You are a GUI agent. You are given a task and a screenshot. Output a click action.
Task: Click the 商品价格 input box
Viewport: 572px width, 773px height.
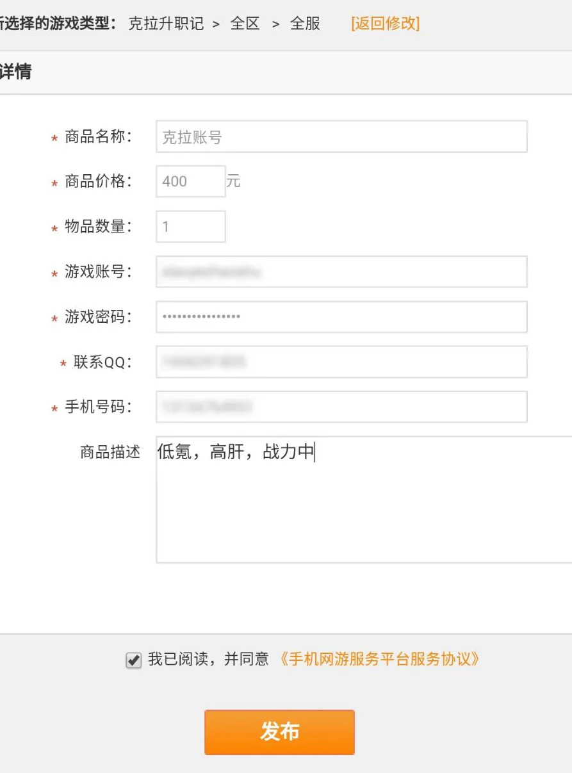pos(190,181)
